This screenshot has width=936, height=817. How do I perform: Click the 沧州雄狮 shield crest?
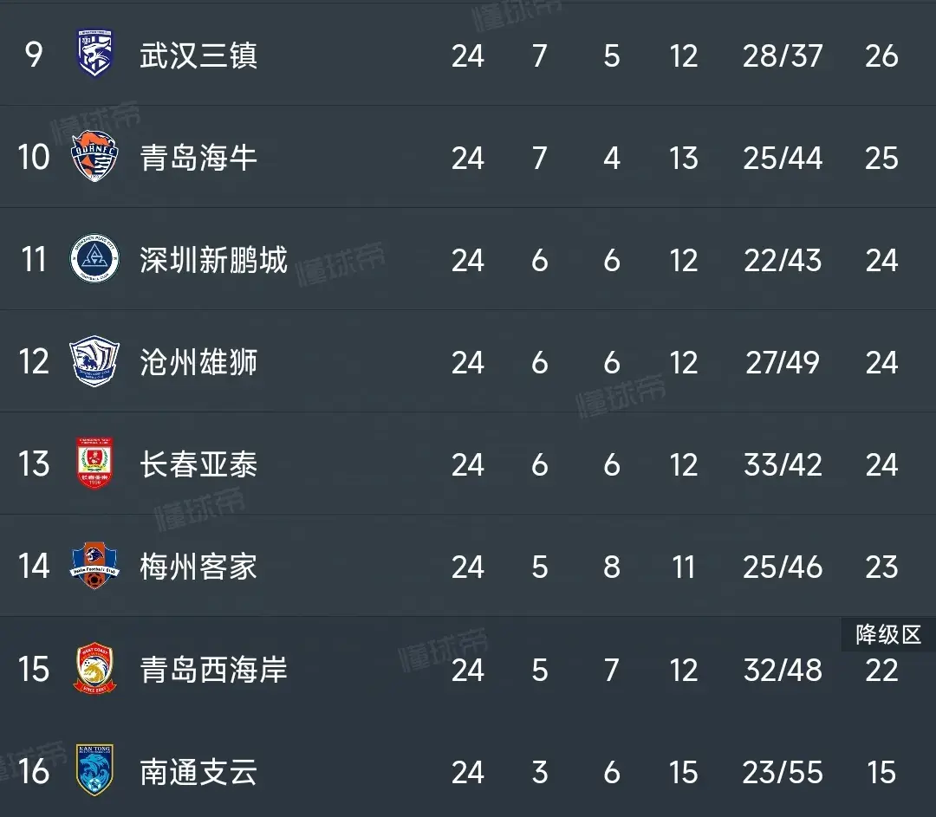[x=94, y=362]
